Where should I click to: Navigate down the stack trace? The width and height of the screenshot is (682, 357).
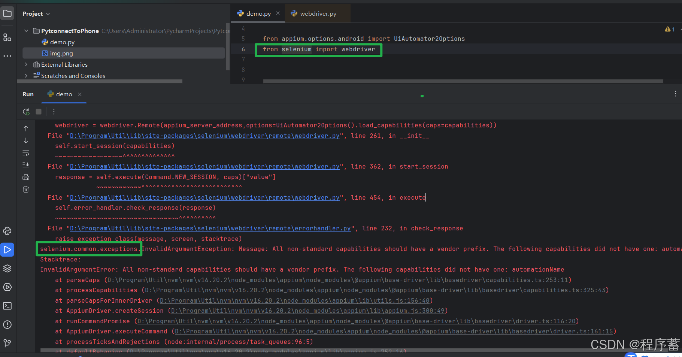click(x=26, y=140)
